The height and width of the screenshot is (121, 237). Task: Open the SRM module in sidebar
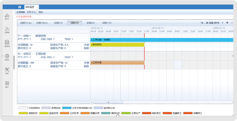pos(7,30)
